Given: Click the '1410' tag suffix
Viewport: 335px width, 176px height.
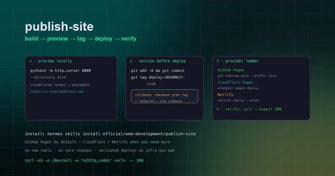Looking at the screenshot, I should (x=151, y=84).
